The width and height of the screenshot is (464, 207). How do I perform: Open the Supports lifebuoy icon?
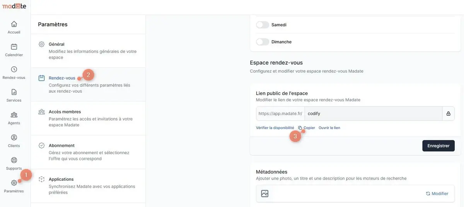(14, 160)
